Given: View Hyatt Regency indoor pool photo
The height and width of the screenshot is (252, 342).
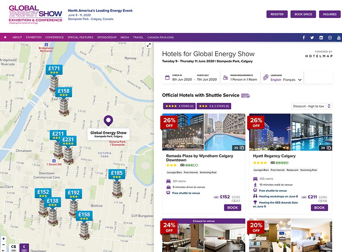Looking at the screenshot, I should point(312,132).
